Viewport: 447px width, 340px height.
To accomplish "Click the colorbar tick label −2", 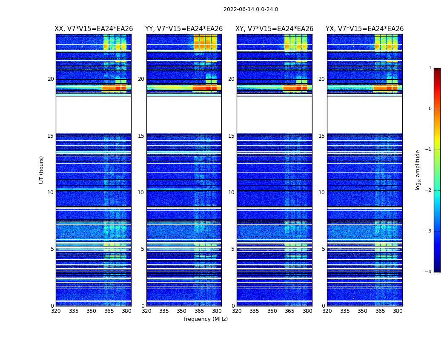I will pos(428,190).
